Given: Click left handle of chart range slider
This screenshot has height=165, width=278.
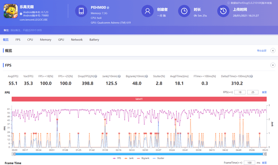Looking at the screenshot, I should [x=14, y=154].
